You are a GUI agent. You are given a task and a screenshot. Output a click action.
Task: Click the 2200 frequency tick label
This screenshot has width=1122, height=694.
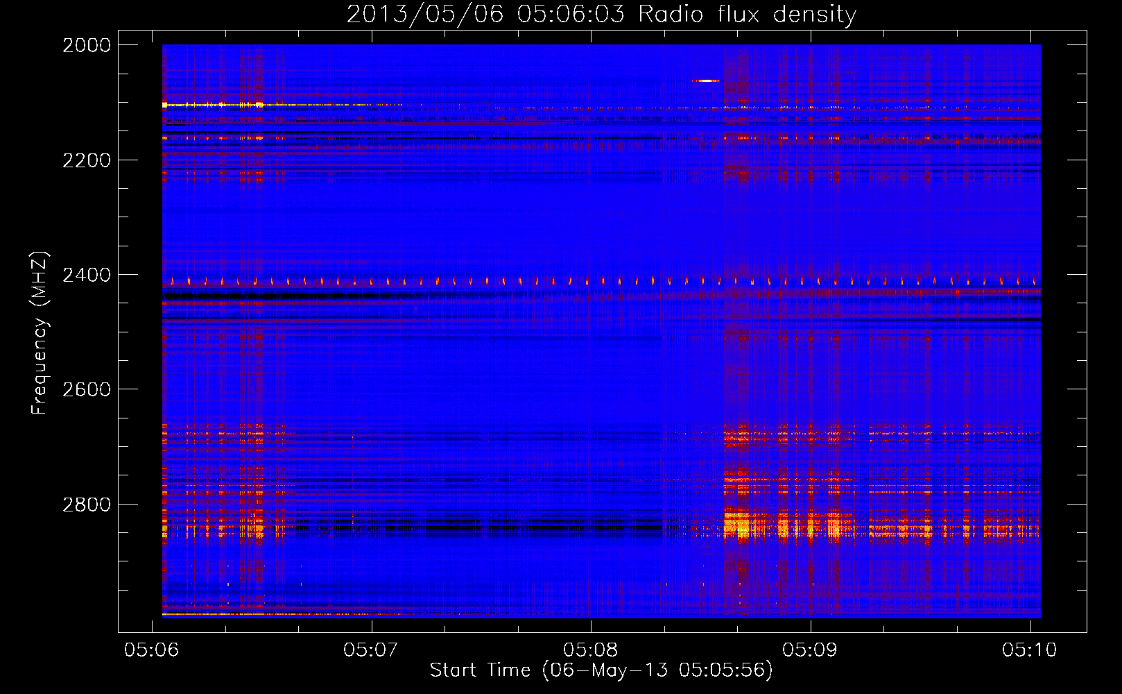[x=87, y=160]
